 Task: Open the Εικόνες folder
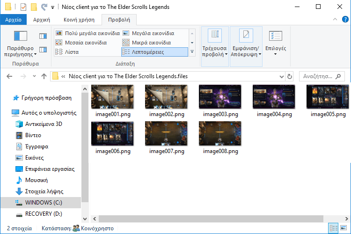tap(29, 158)
